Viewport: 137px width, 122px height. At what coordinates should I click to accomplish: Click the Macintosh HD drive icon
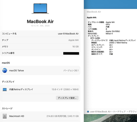point(5,116)
